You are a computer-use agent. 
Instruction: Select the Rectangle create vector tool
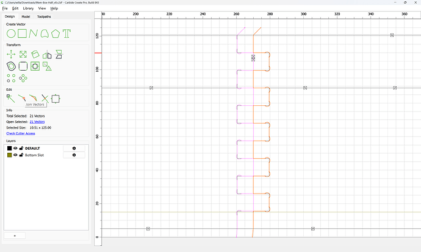coord(23,33)
